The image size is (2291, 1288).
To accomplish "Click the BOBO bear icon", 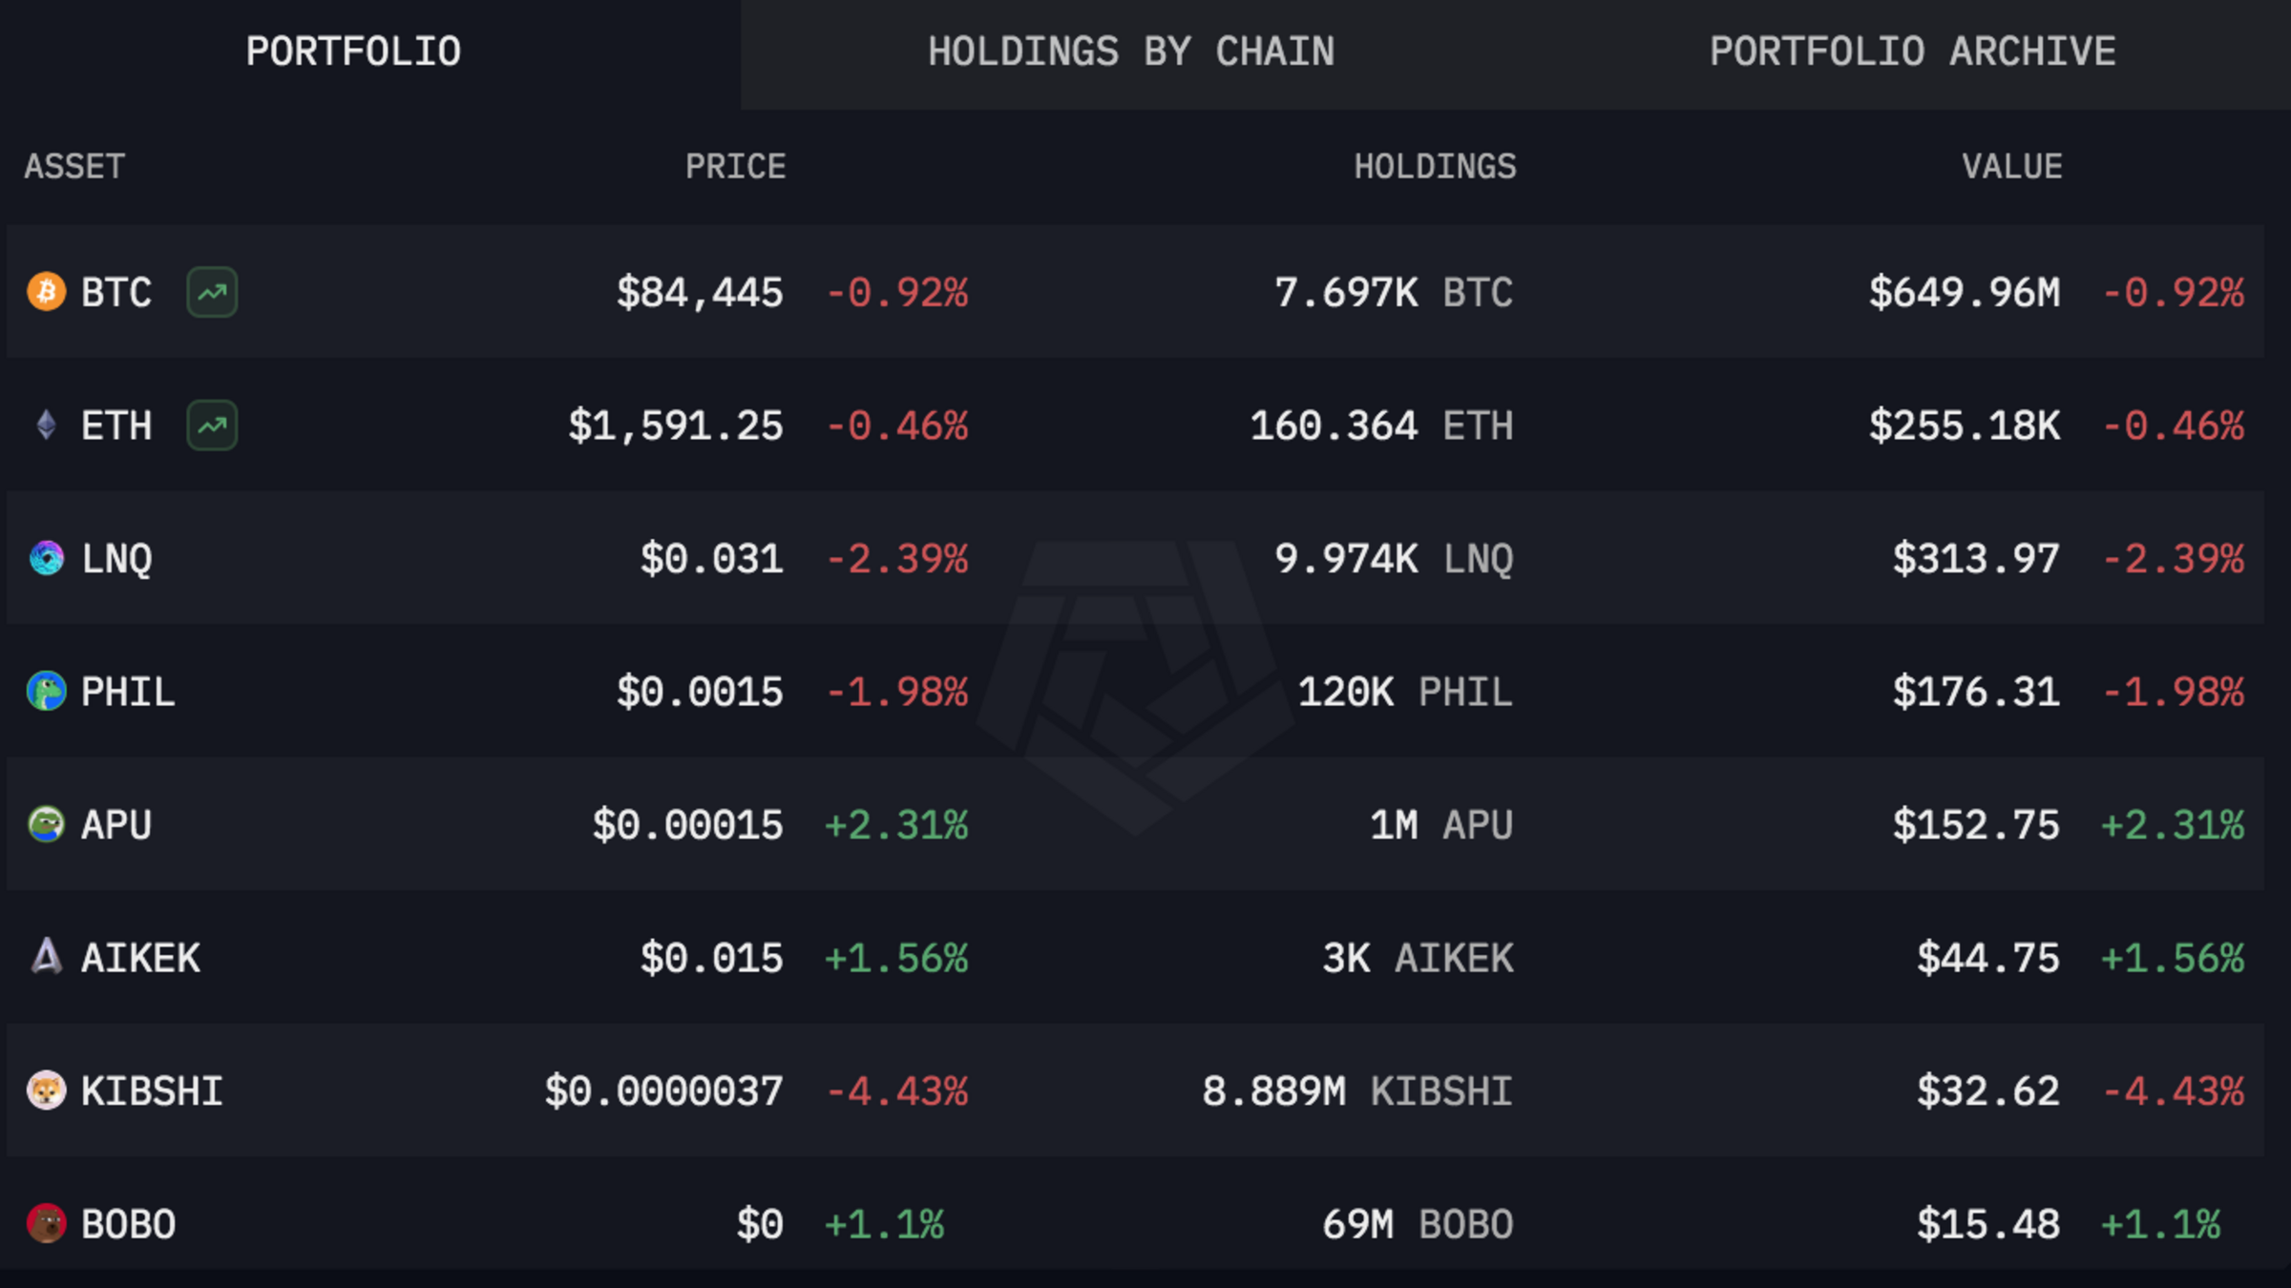I will (x=46, y=1224).
